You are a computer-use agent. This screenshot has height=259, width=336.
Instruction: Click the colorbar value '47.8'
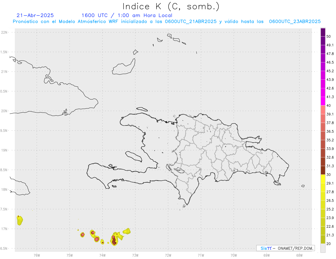[x=330, y=54]
